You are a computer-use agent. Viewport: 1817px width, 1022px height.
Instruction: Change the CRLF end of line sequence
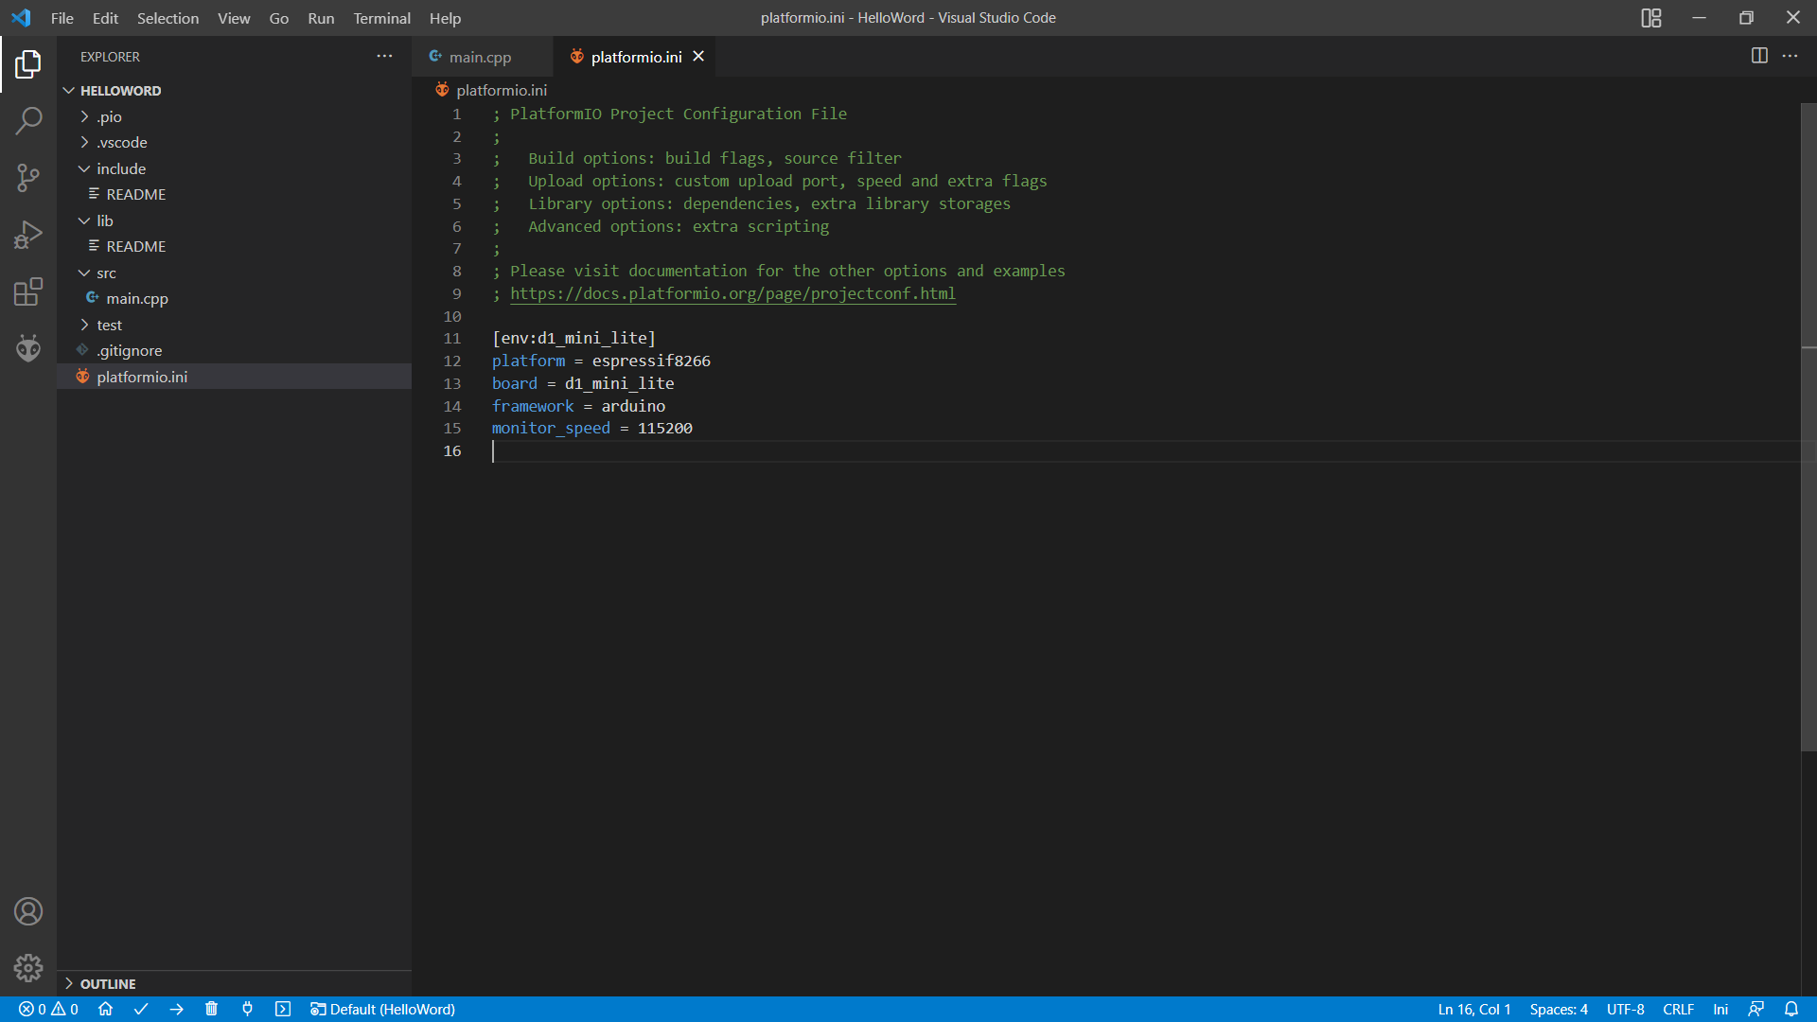click(1678, 1009)
